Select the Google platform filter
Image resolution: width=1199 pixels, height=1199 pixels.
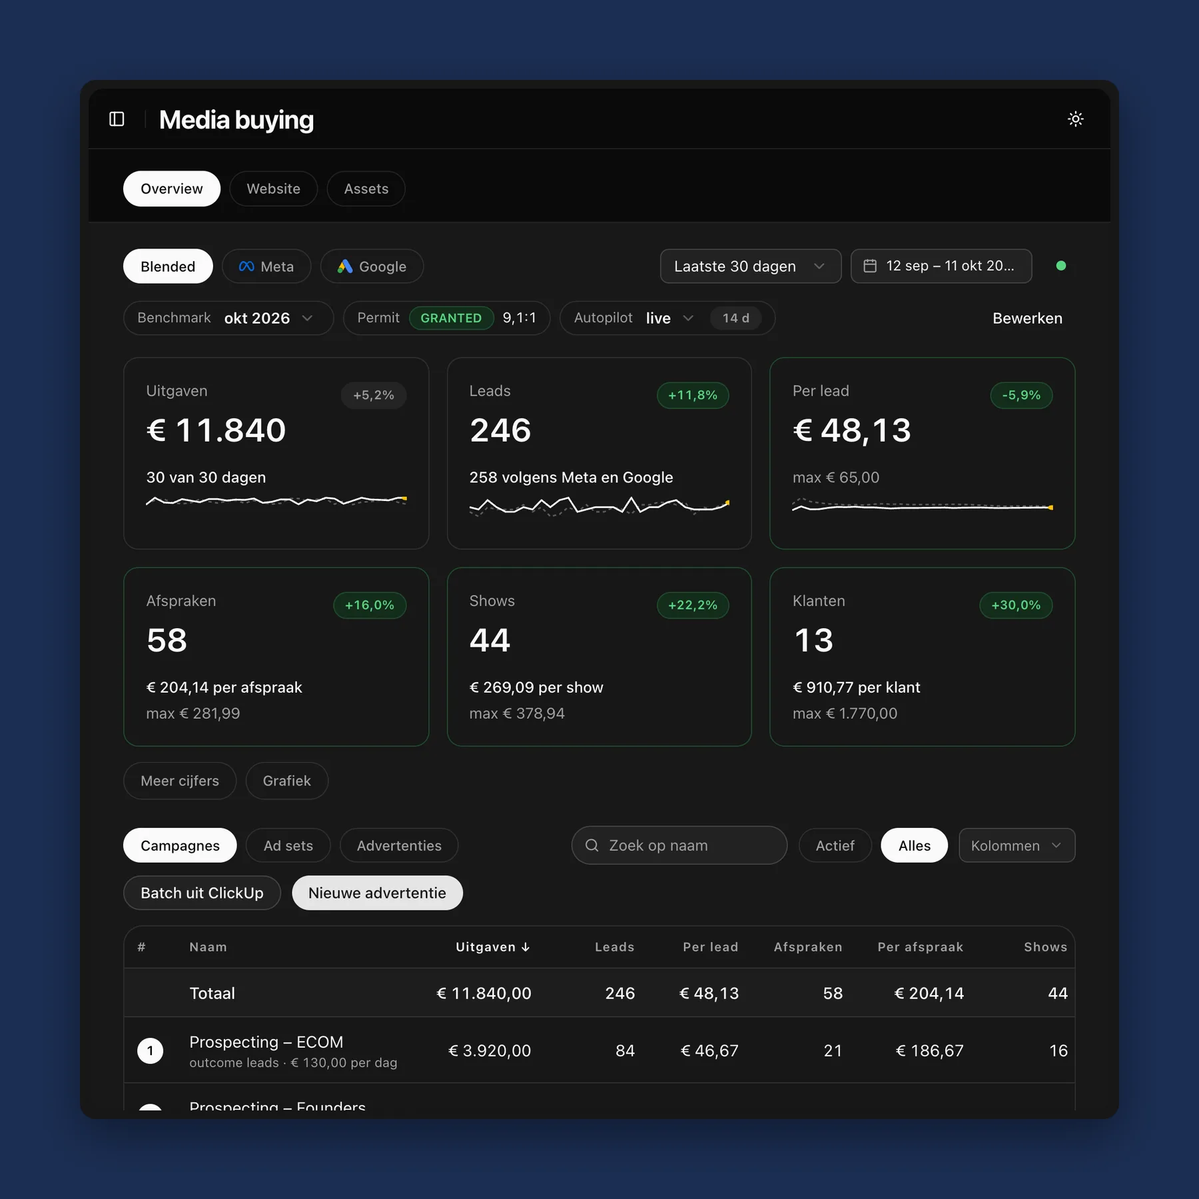[372, 266]
